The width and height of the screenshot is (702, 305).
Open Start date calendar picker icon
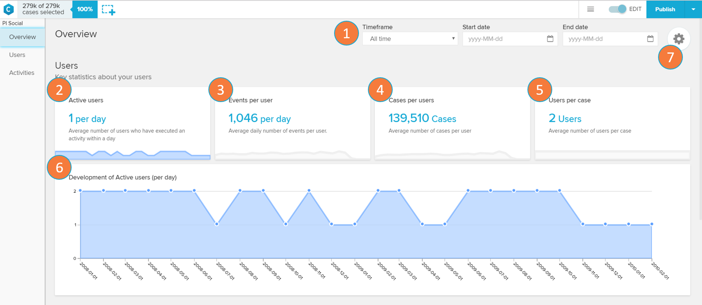[550, 39]
